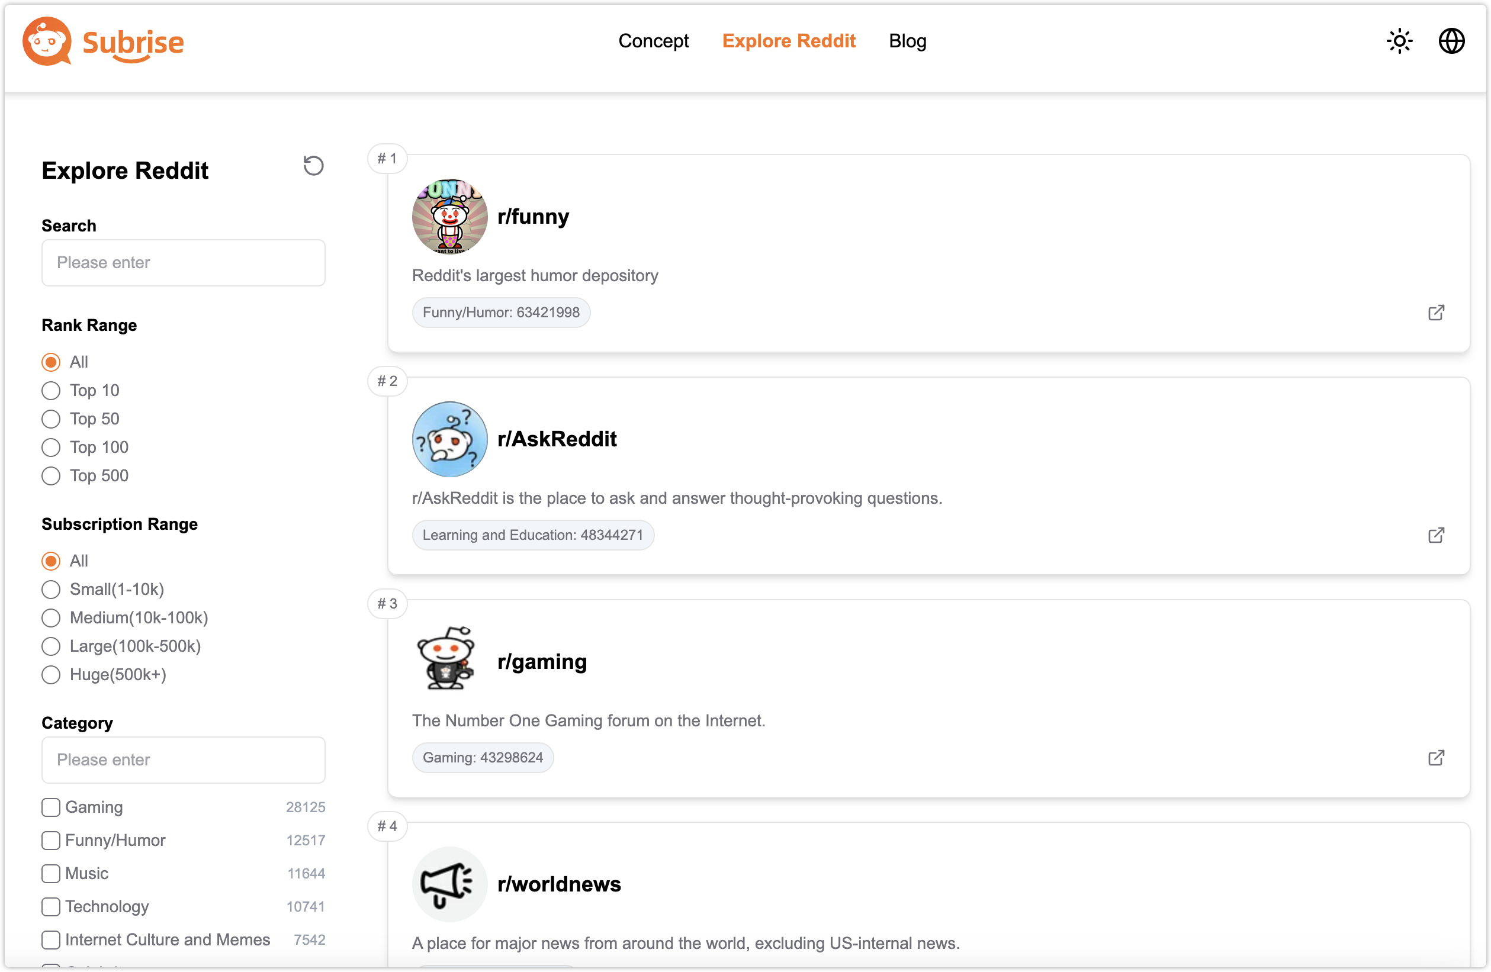Select Top 500 rank range
Viewport: 1491px width, 972px height.
coord(51,476)
